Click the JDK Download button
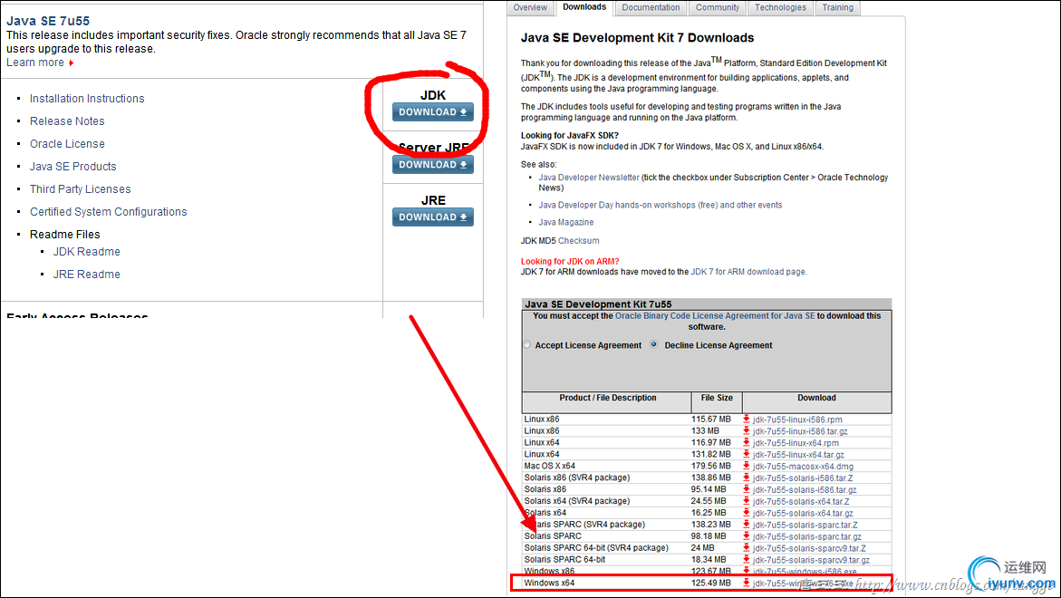 [x=433, y=112]
